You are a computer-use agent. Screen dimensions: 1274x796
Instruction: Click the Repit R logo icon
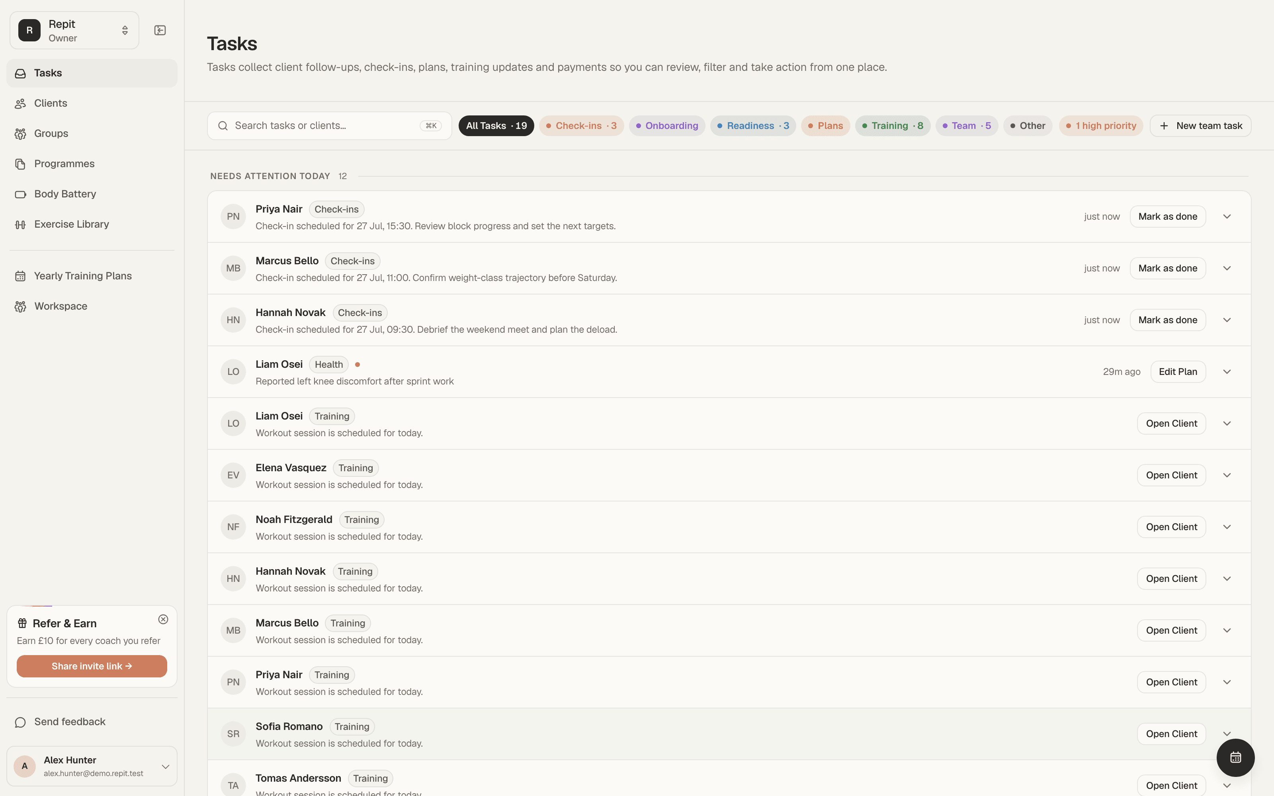[29, 31]
